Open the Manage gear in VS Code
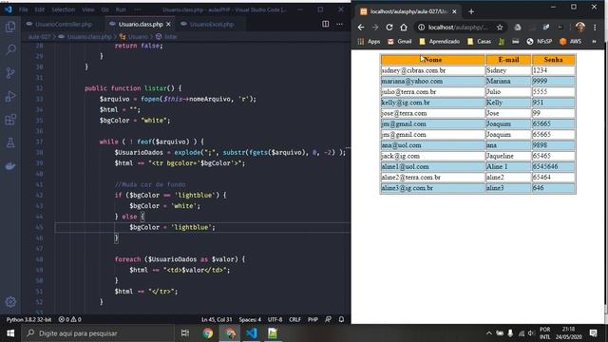The width and height of the screenshot is (608, 342). pos(10,302)
